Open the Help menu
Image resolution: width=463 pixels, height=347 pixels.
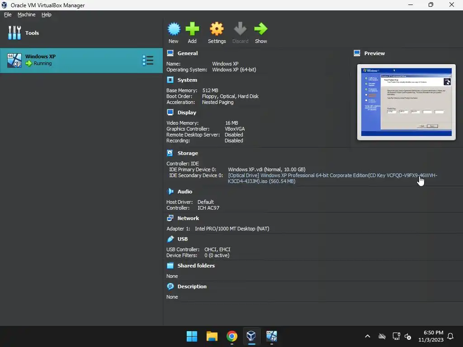coord(47,14)
